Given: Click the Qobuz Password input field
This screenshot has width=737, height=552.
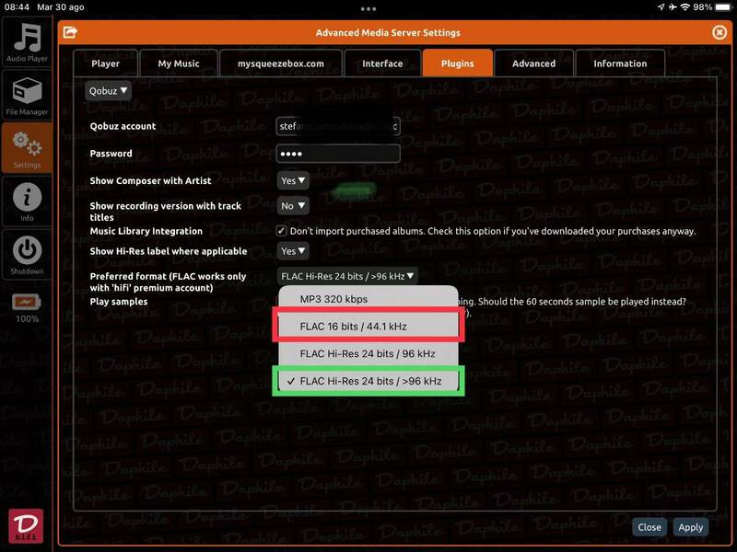Looking at the screenshot, I should tap(338, 154).
